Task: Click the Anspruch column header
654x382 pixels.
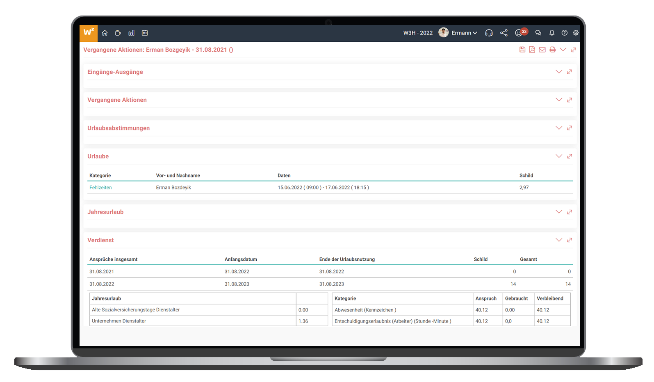Action: 486,298
